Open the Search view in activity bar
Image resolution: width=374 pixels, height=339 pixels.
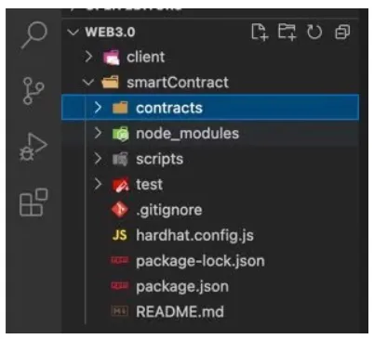pos(34,34)
